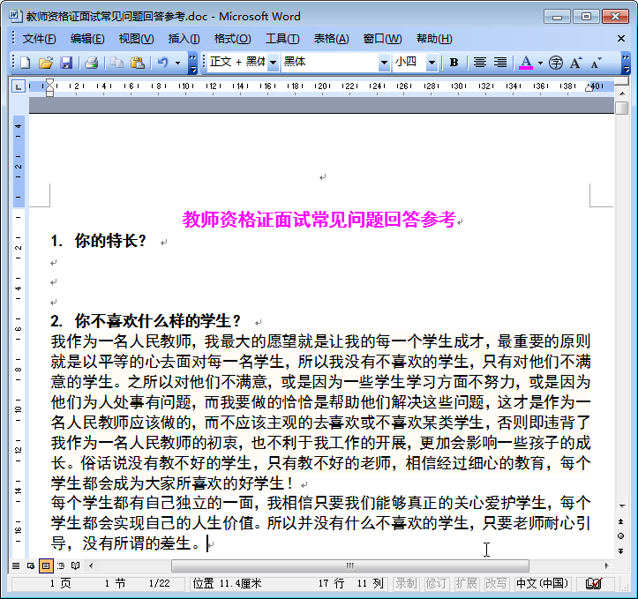This screenshot has width=638, height=599.
Task: Open the 编辑(E) menu
Action: pos(87,39)
